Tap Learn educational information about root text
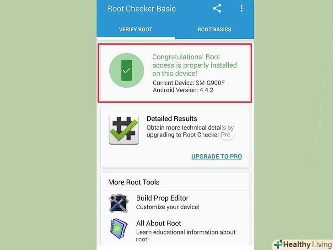The height and width of the screenshot is (250, 333). 186,235
